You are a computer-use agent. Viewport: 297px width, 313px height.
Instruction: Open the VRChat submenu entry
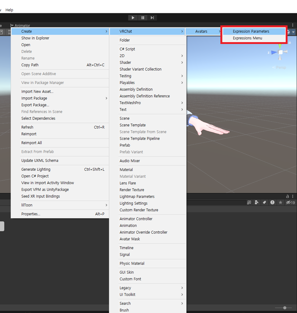point(148,31)
